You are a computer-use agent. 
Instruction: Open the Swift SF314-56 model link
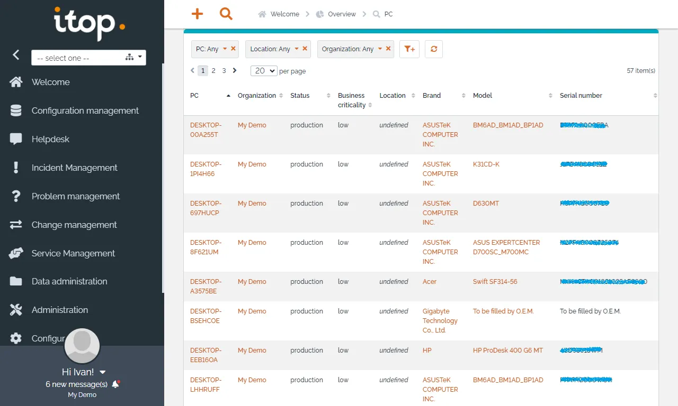click(495, 282)
